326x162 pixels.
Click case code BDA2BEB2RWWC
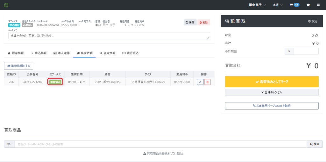pyautogui.click(x=48, y=25)
